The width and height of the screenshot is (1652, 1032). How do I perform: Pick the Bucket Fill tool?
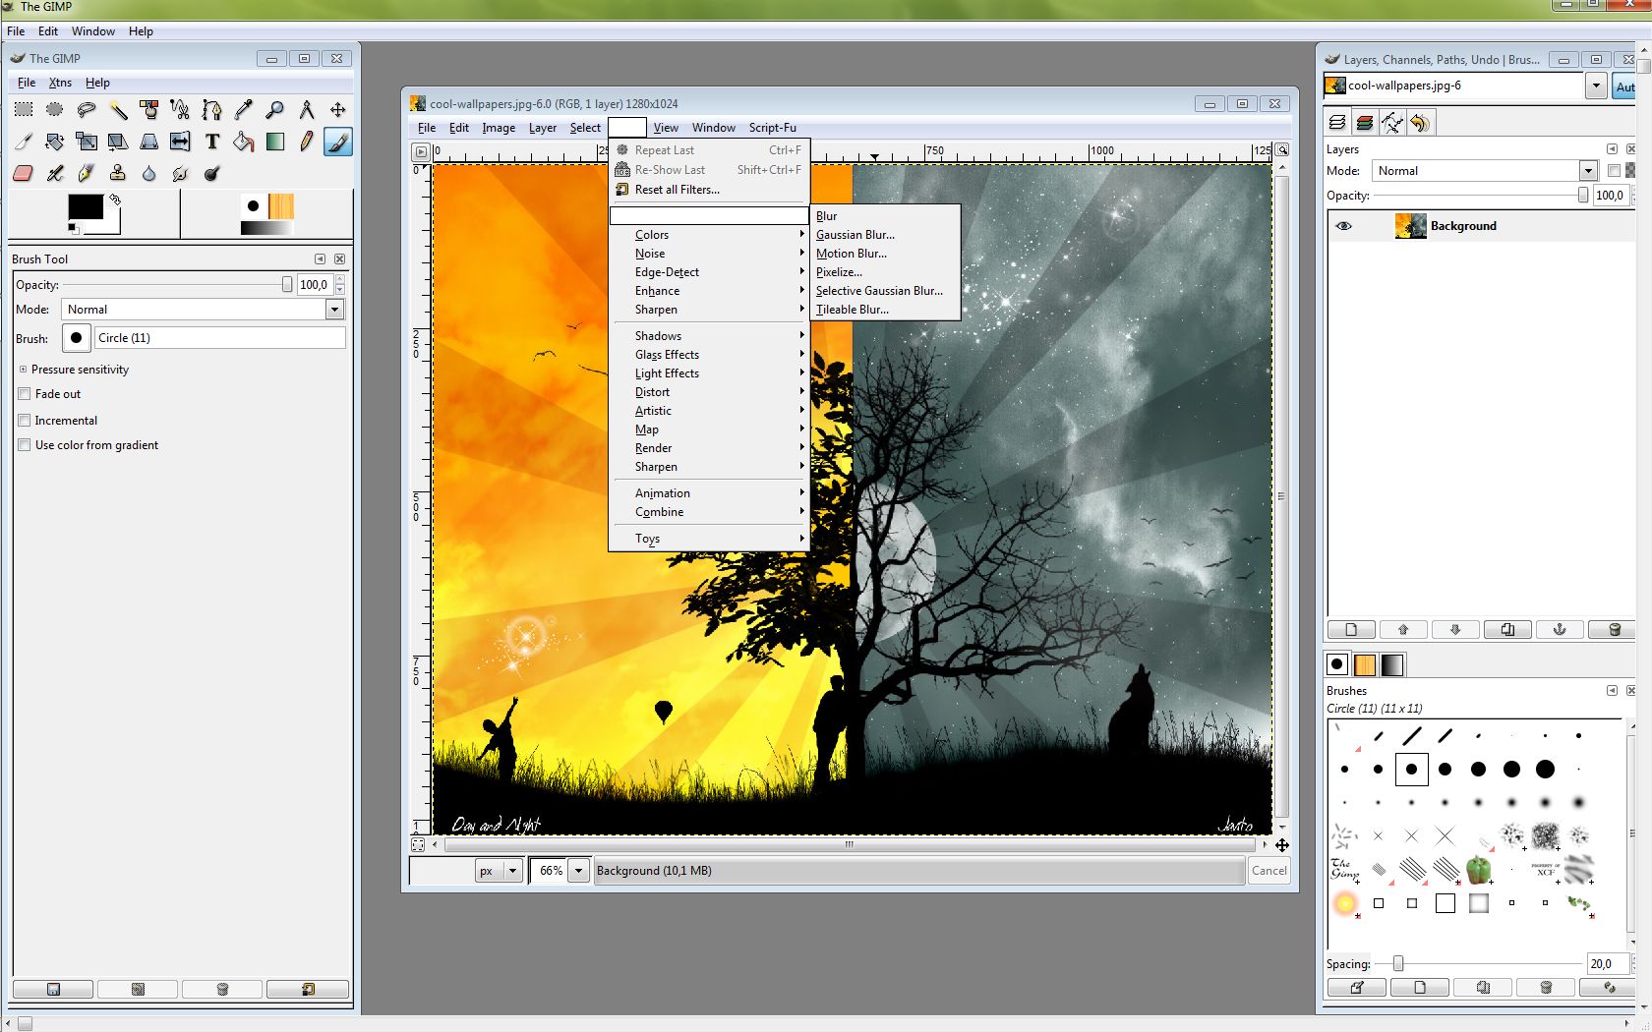(244, 142)
